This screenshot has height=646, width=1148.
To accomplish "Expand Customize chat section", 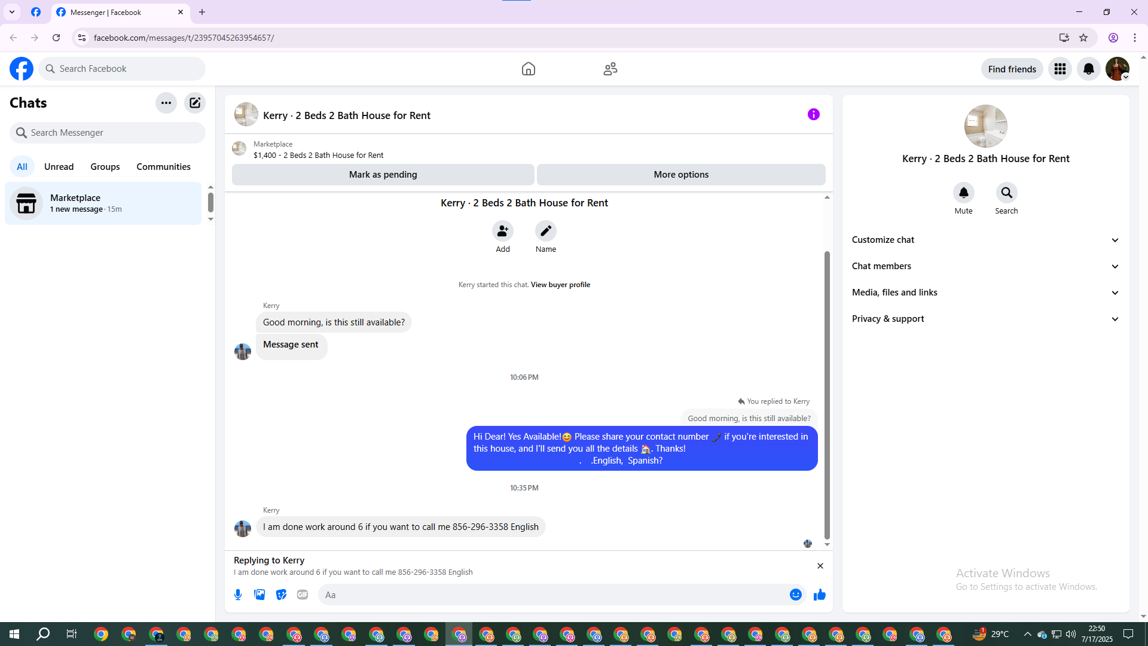I will tap(985, 240).
